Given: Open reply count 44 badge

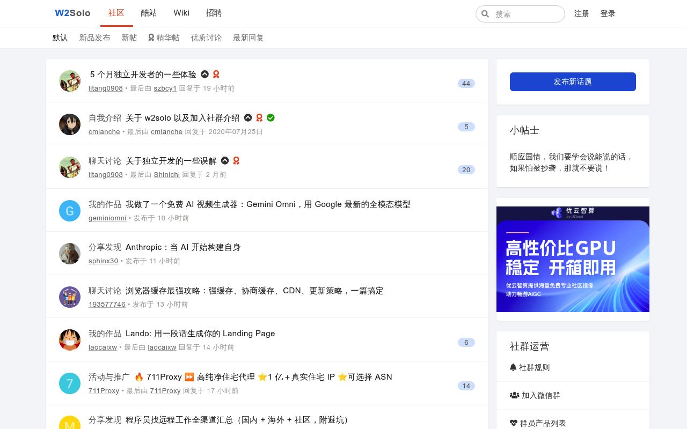Looking at the screenshot, I should click(x=466, y=83).
